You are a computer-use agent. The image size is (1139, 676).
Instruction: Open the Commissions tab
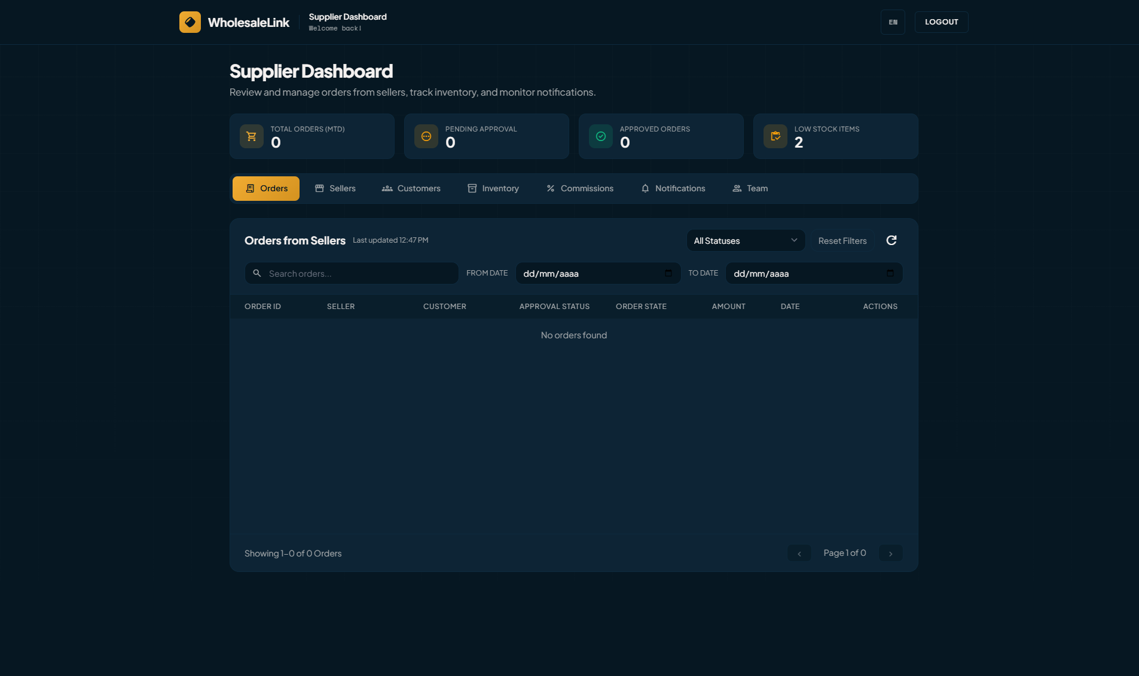click(580, 188)
